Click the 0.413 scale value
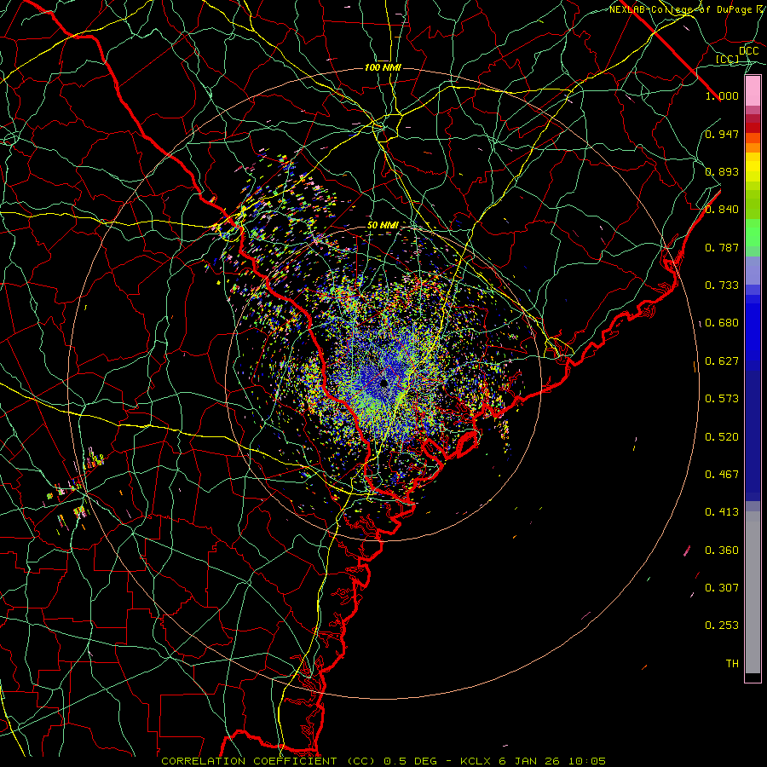 click(722, 512)
